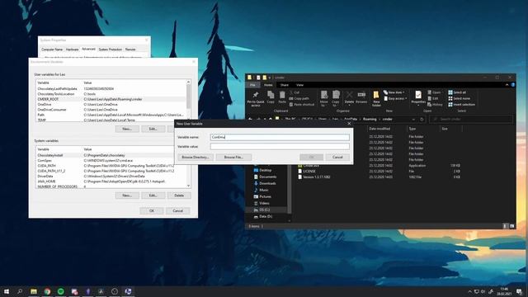Open Spotify from the taskbar
The height and width of the screenshot is (297, 528).
pos(60,291)
